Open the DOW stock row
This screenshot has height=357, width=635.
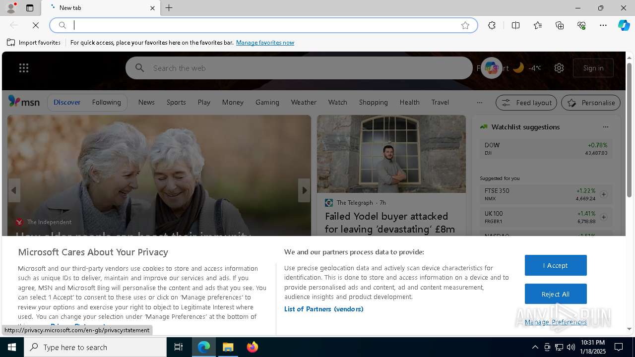click(x=546, y=149)
